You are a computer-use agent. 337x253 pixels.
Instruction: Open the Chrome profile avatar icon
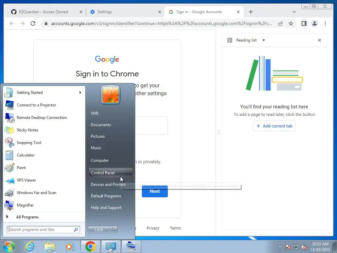click(314, 23)
